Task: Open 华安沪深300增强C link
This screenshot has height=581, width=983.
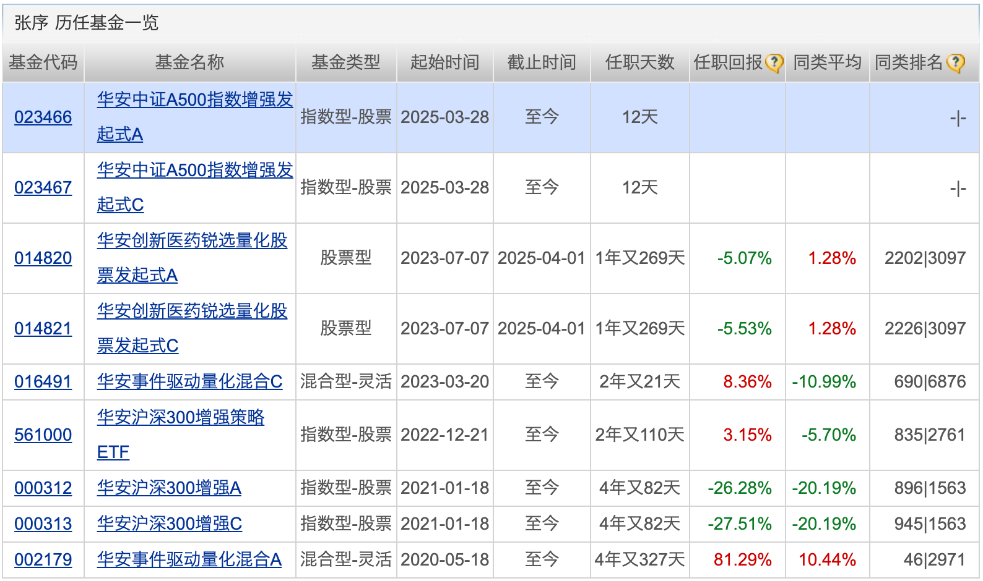Action: (169, 524)
